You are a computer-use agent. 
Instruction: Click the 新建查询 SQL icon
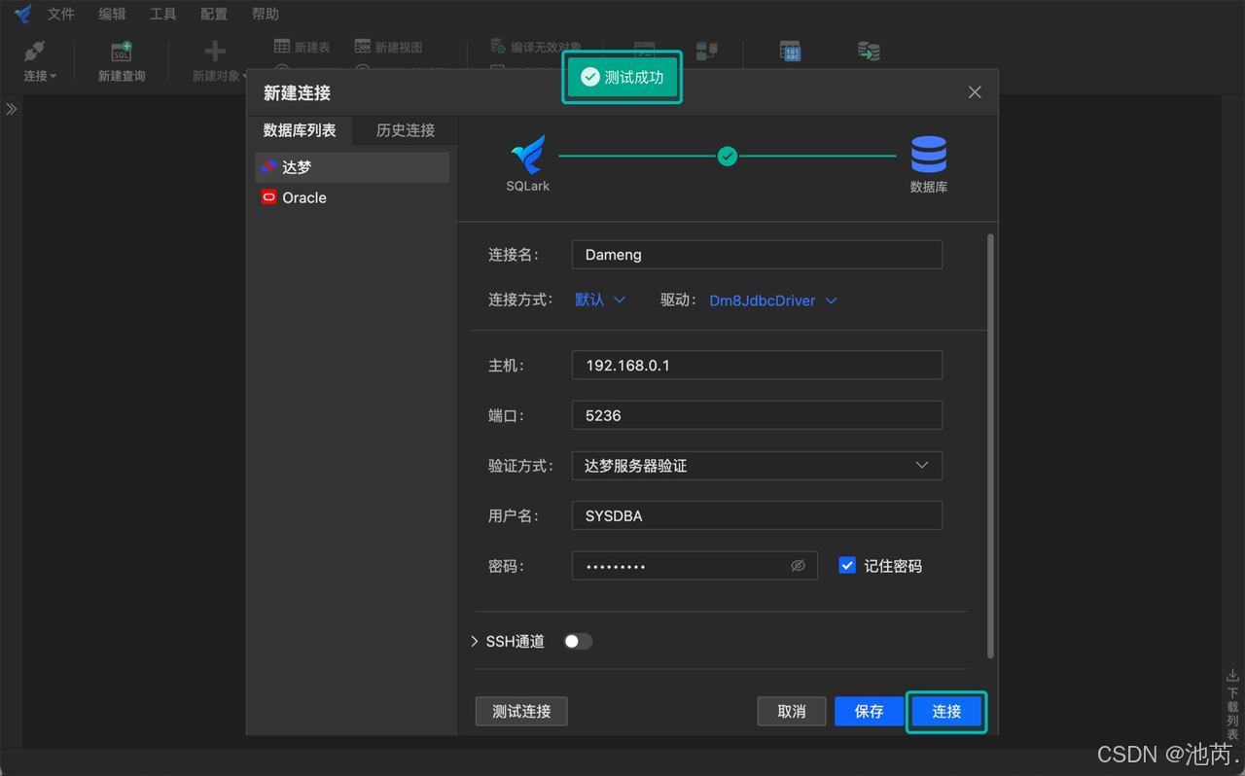click(122, 53)
